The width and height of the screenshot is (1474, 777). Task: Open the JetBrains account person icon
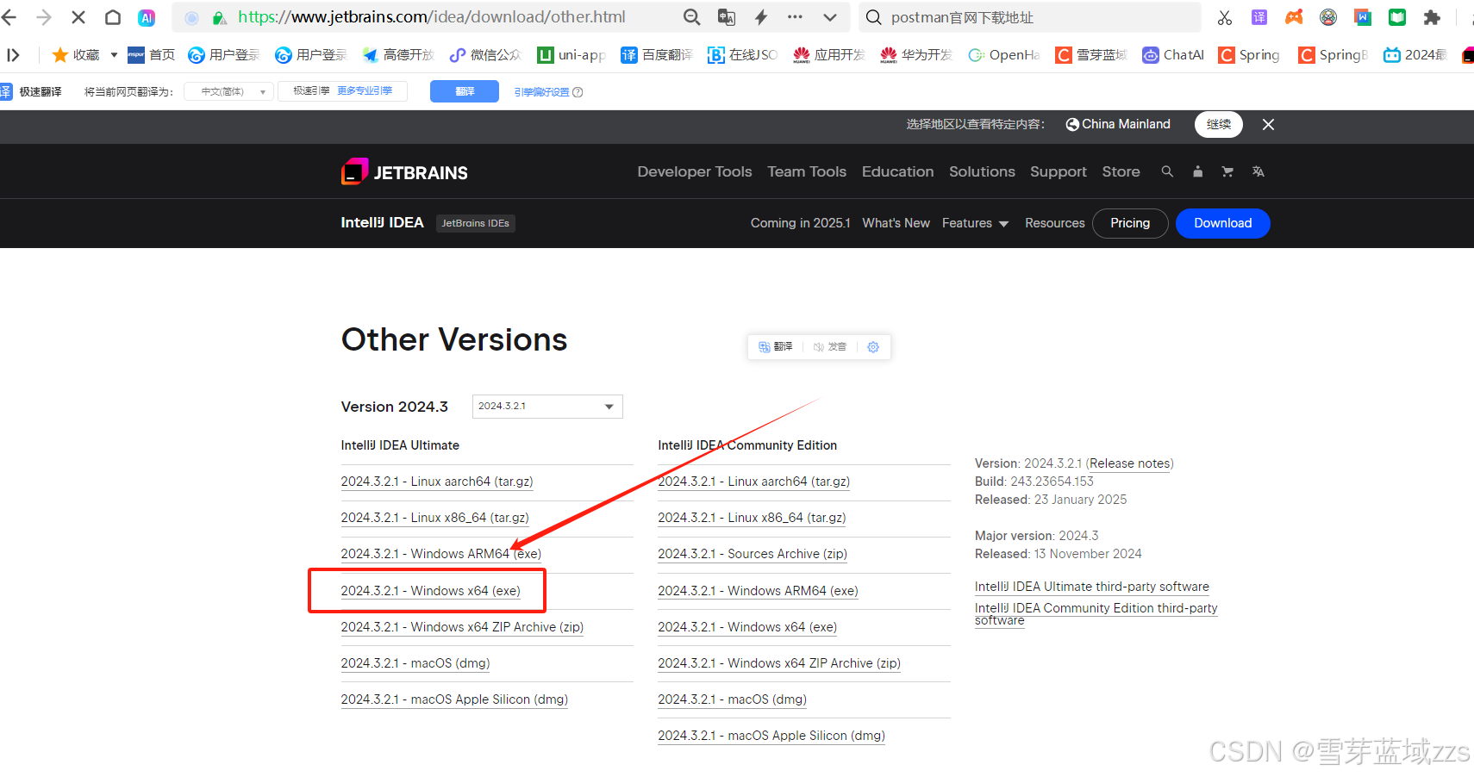click(1197, 171)
